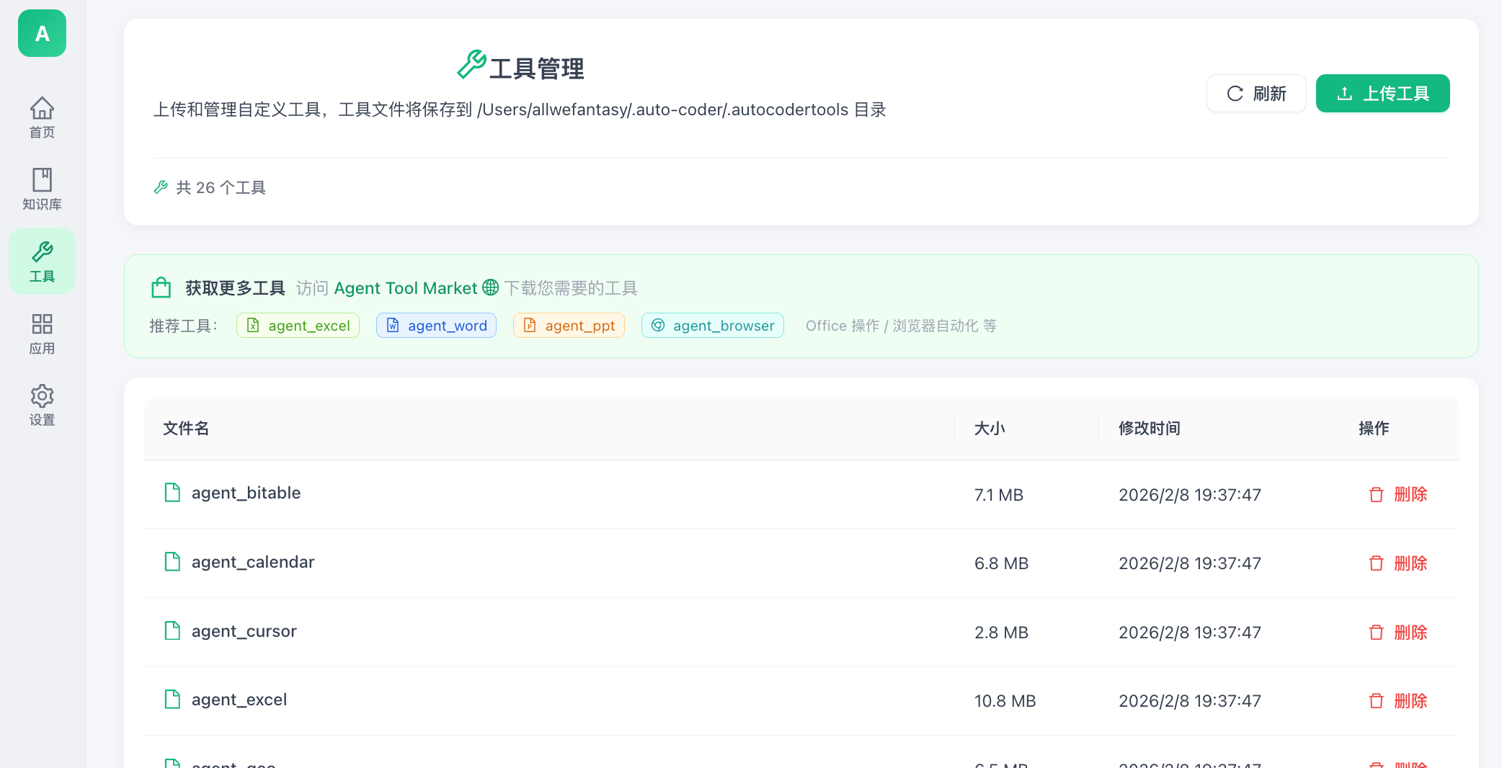Select the 应用 grid icon in sidebar
The height and width of the screenshot is (768, 1502).
coord(42,323)
